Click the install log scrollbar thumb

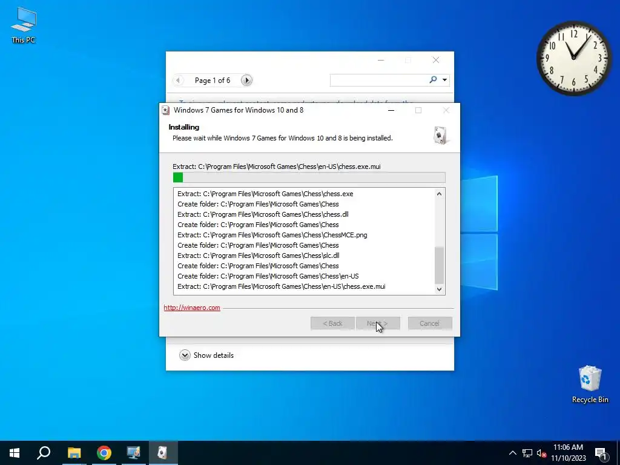[x=439, y=265]
